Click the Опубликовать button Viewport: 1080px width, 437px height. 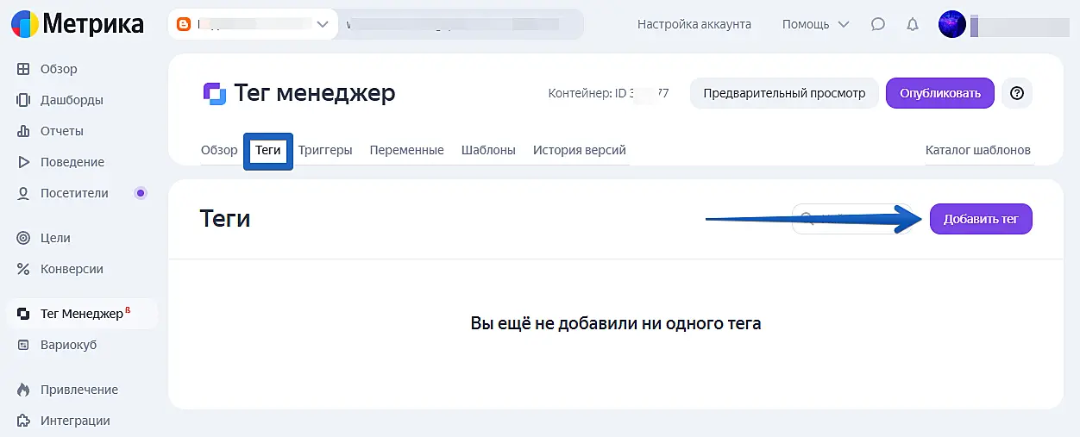[940, 93]
